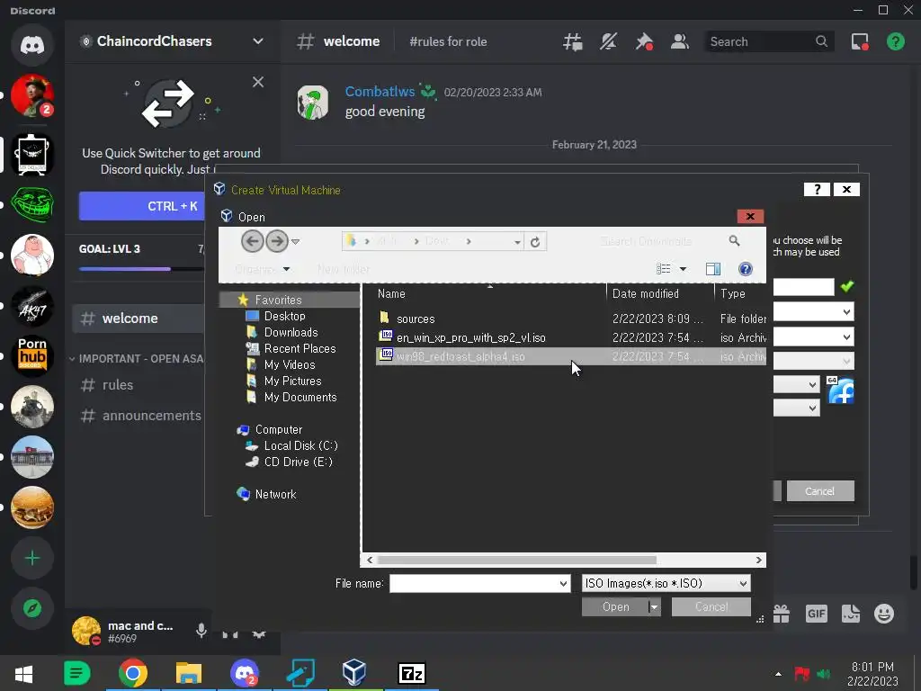Click the CTRL + K button
921x691 pixels.
141,206
